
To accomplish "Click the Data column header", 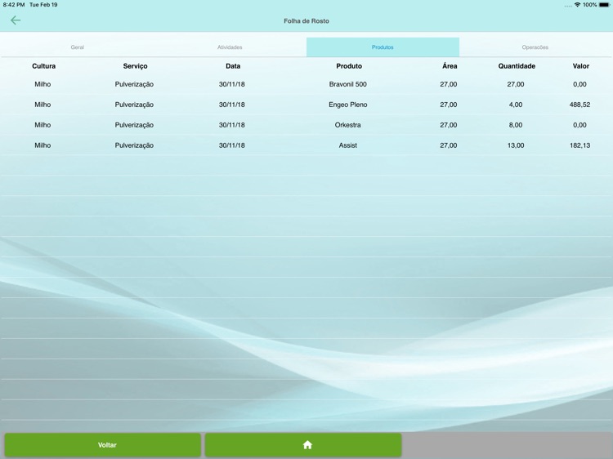I will (233, 66).
